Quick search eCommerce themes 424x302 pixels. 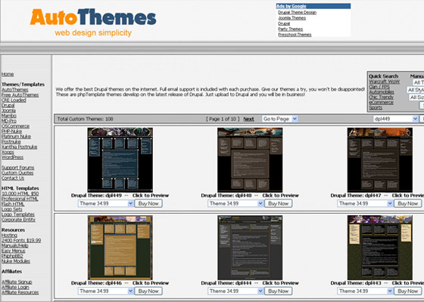(x=382, y=103)
